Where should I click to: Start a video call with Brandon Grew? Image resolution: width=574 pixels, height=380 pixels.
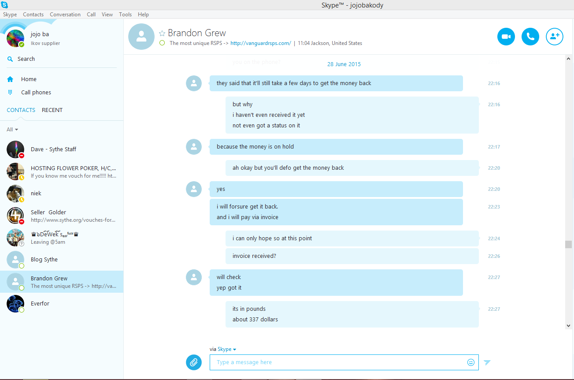[506, 37]
